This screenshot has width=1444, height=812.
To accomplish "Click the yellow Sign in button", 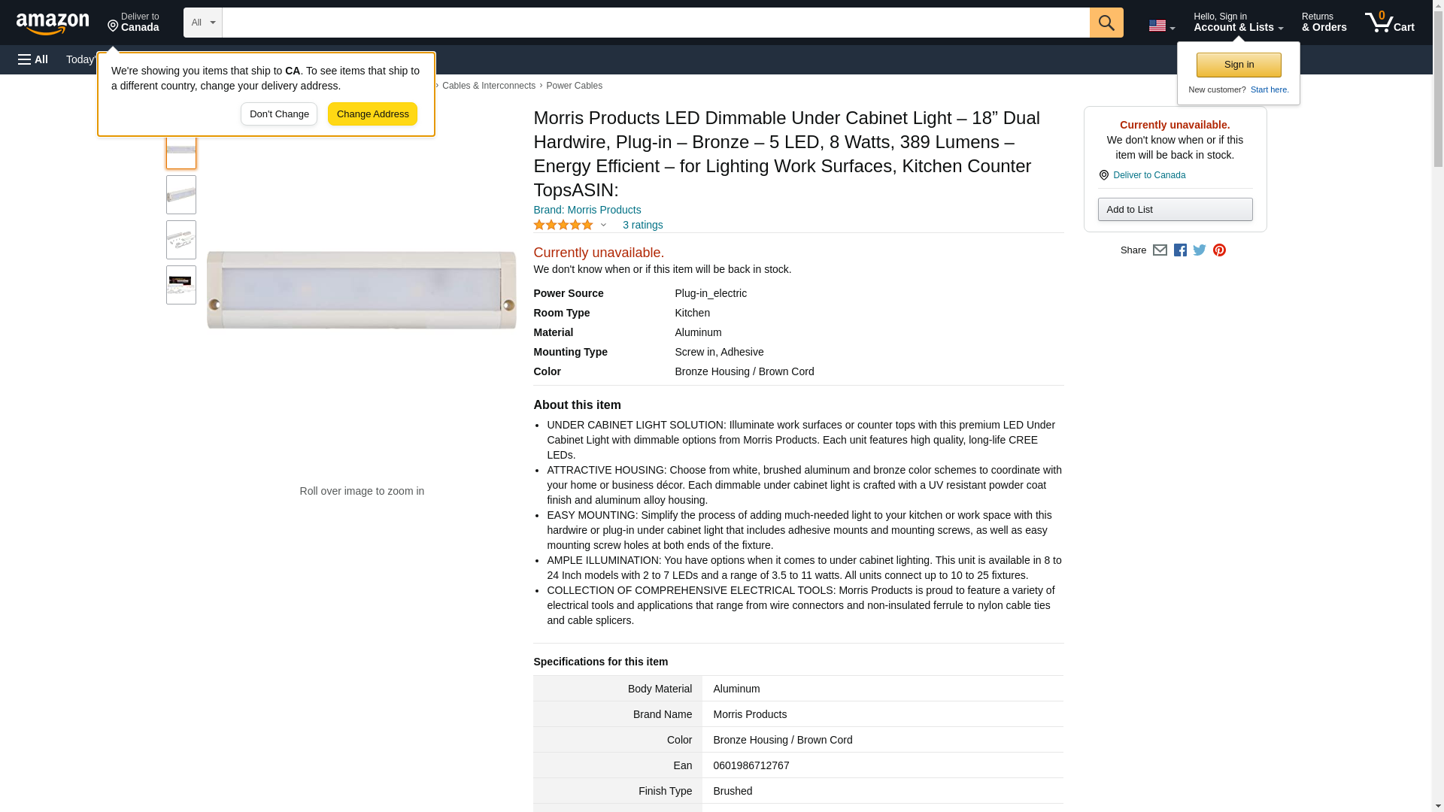I will click(1239, 65).
